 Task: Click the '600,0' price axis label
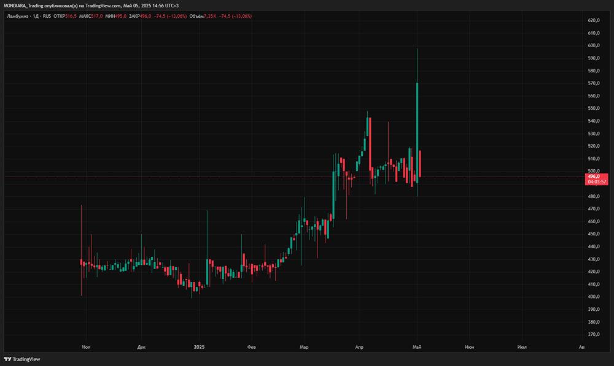click(x=594, y=45)
